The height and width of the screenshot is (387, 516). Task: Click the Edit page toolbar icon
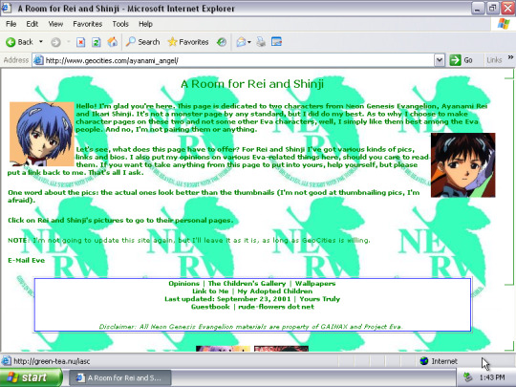click(x=276, y=41)
